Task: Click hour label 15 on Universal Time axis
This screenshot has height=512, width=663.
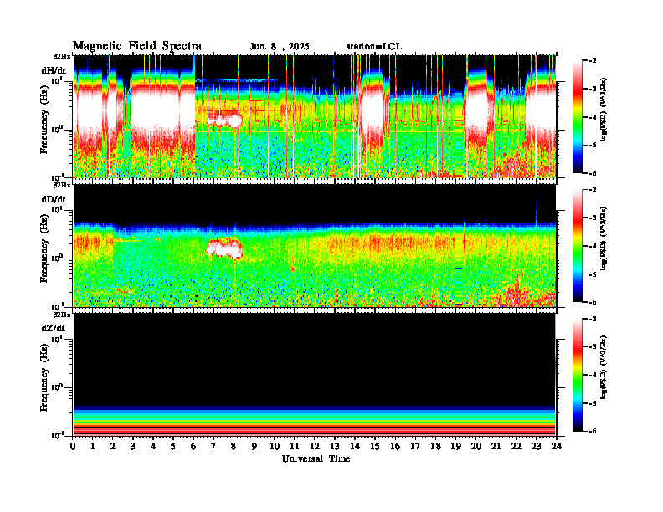Action: click(x=375, y=447)
